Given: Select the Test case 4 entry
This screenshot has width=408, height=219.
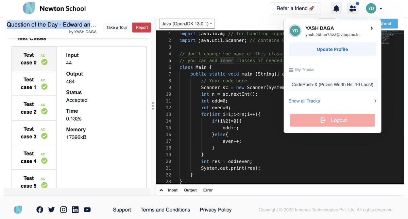Looking at the screenshot, I should point(34,157).
